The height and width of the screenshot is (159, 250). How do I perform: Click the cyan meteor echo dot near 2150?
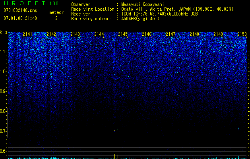(x=239, y=129)
